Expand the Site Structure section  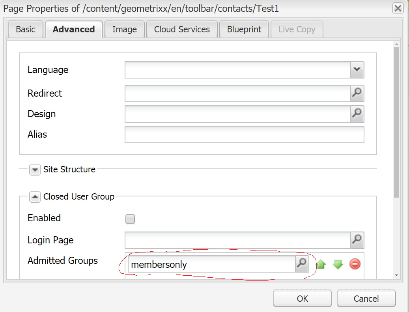(x=35, y=170)
